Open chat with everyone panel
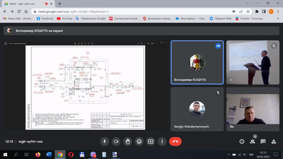The image size is (283, 159). click(x=263, y=142)
